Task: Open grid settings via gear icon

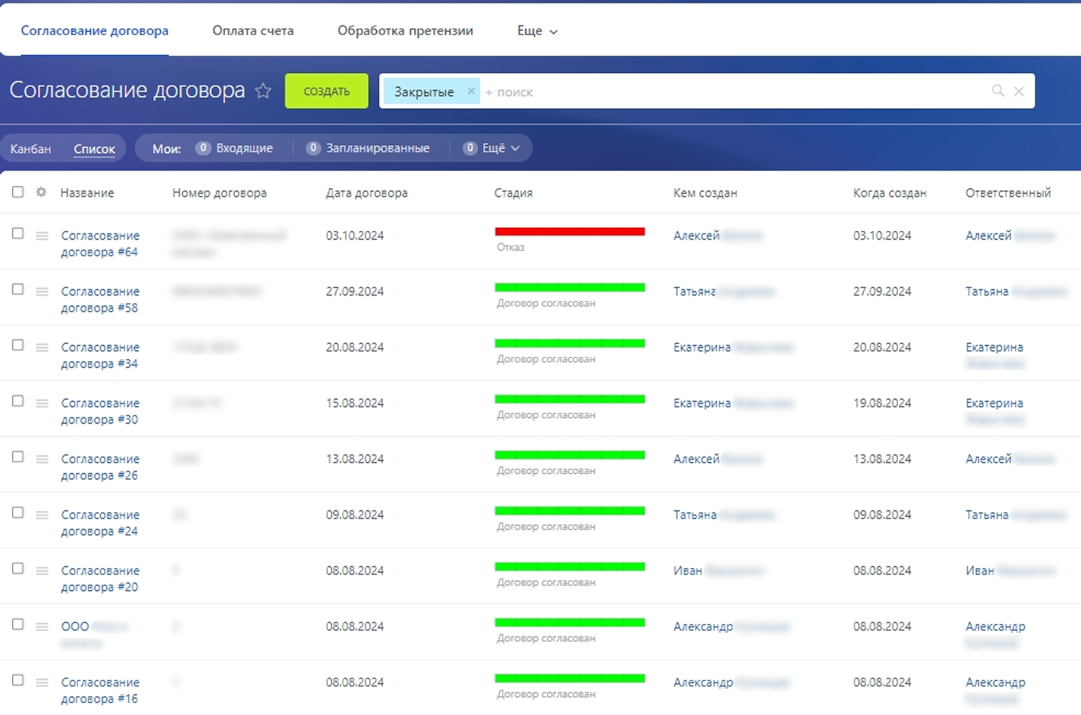Action: (41, 192)
